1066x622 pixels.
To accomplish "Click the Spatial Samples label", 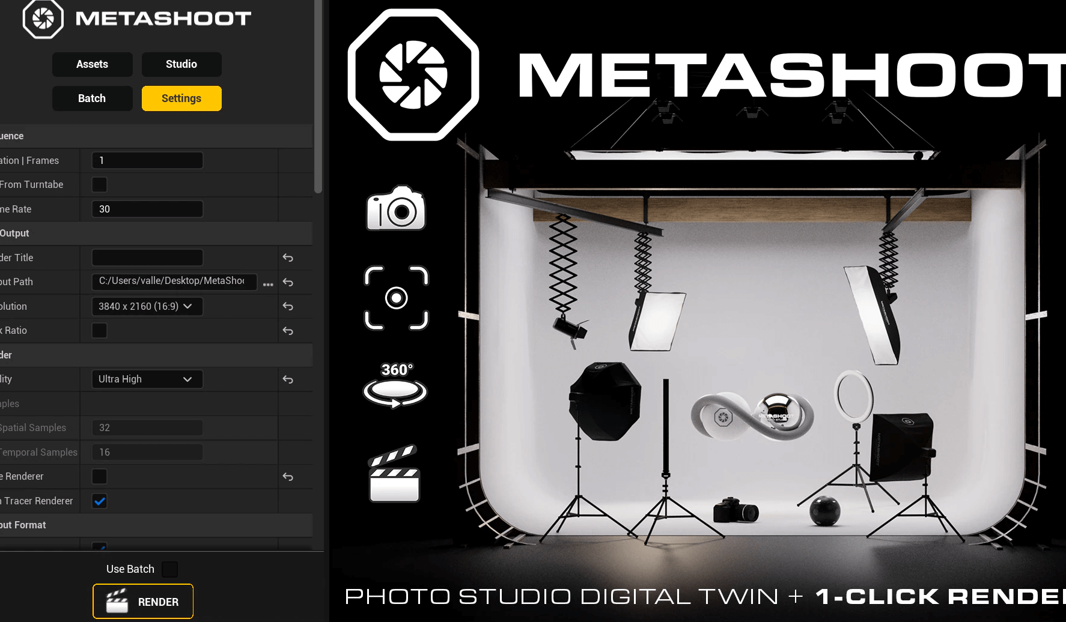I will [33, 427].
